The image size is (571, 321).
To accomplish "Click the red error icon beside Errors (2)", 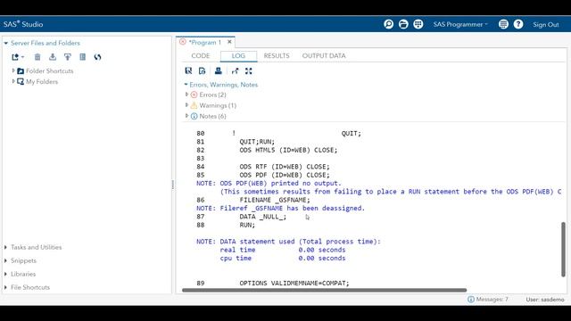I will pyautogui.click(x=194, y=95).
